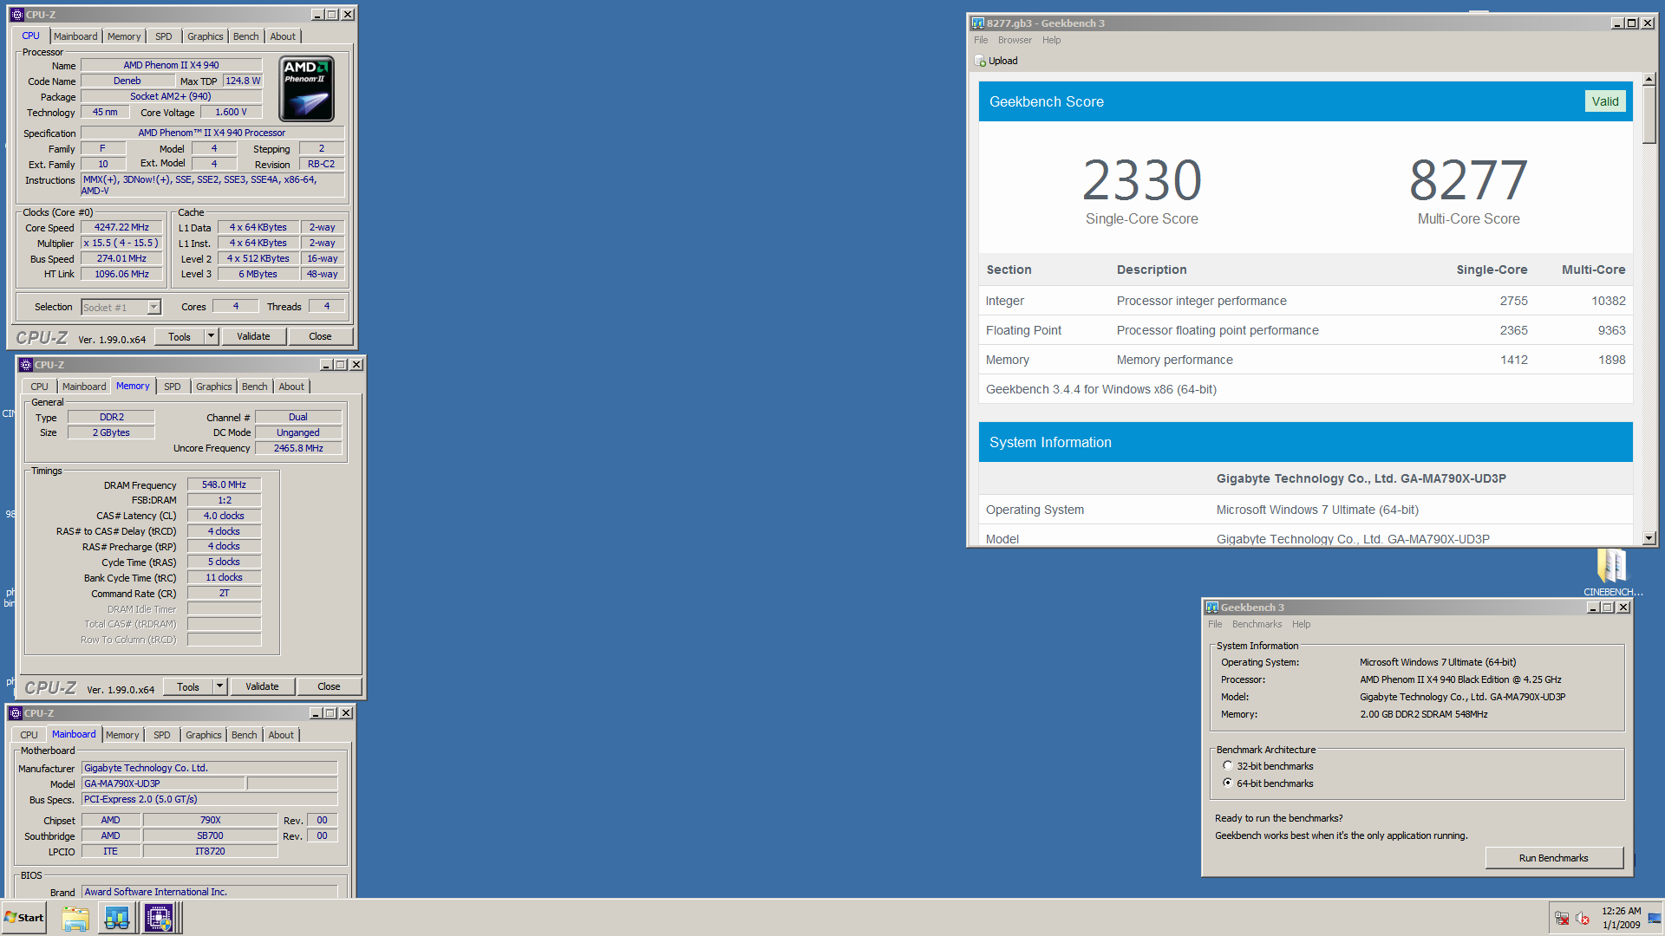Click the Memory performance results row
The width and height of the screenshot is (1665, 936).
click(x=1305, y=360)
